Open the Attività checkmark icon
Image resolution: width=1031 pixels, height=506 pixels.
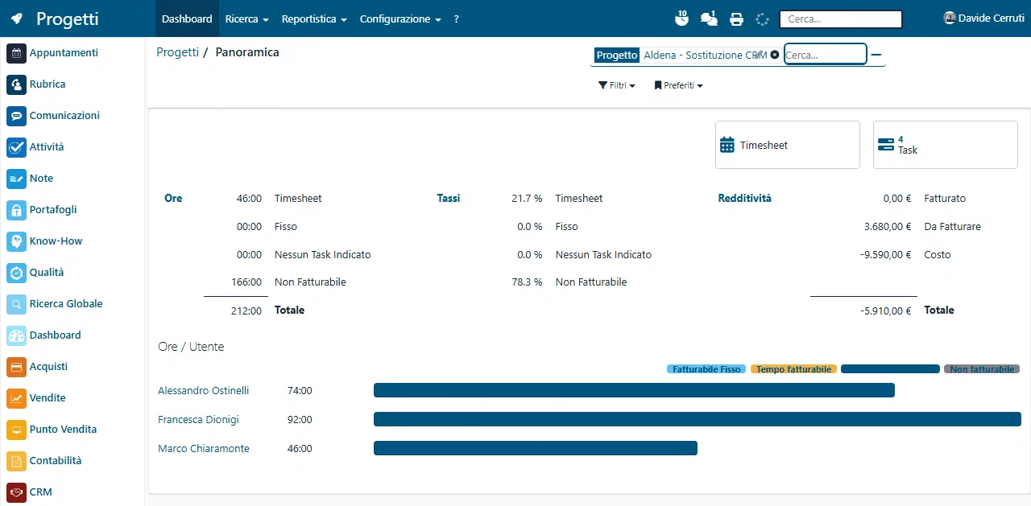pyautogui.click(x=17, y=147)
